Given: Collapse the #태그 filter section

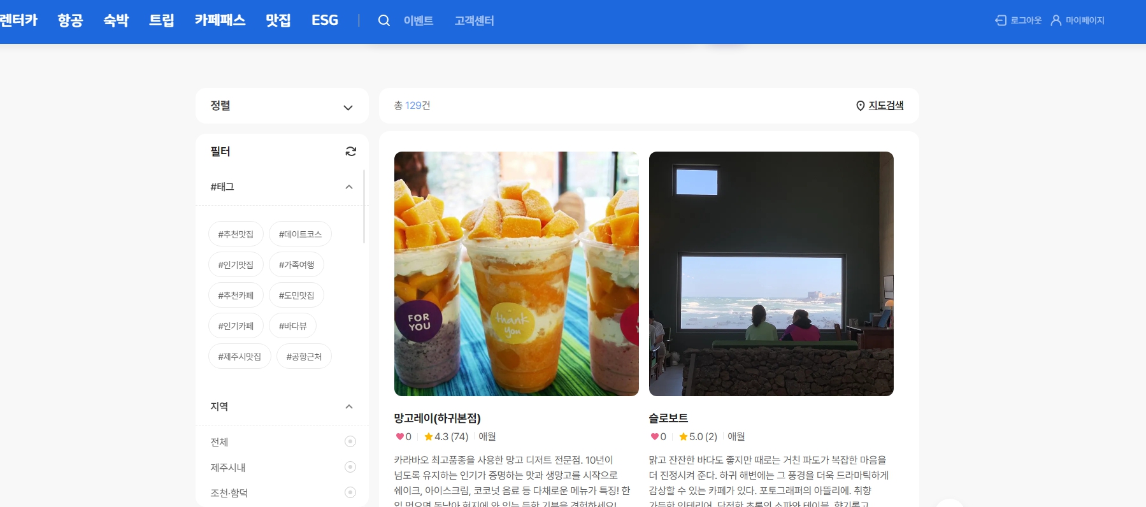Looking at the screenshot, I should [x=348, y=187].
